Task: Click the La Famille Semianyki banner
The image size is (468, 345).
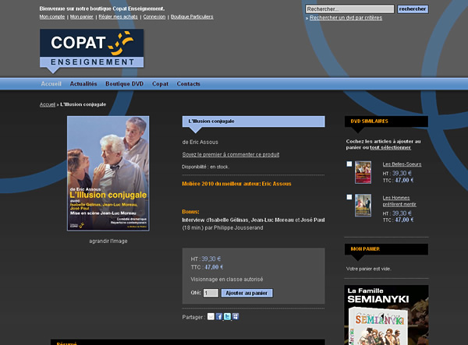Action: [x=387, y=315]
